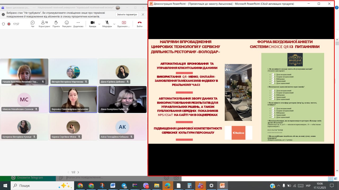Image resolution: width=339 pixels, height=190 pixels.
Task: Open the Chat panel in Teams
Action: (x=33, y=24)
